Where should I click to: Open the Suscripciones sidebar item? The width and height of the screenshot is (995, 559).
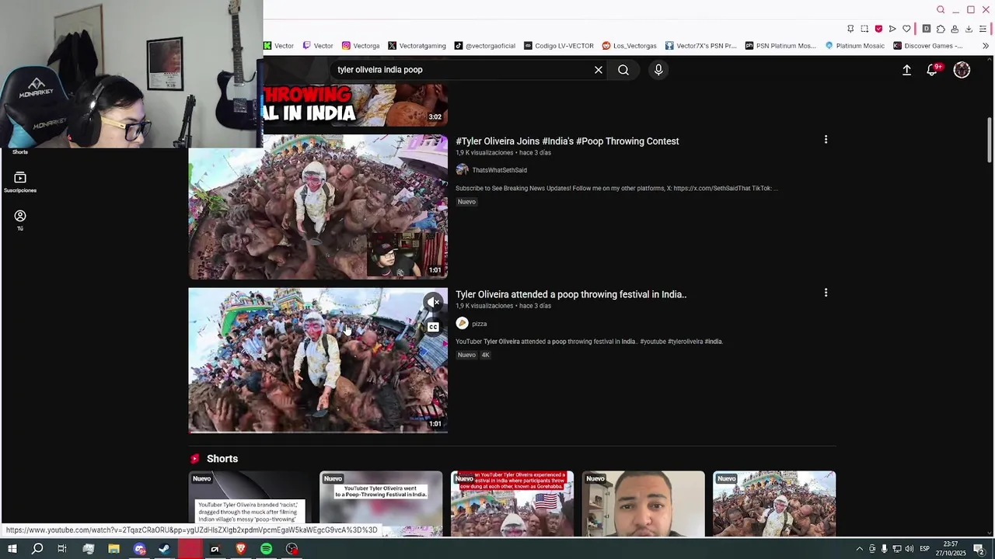click(x=20, y=182)
